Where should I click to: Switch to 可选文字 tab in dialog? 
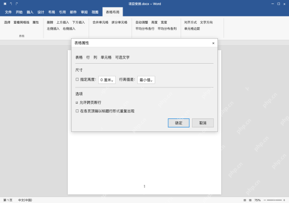[x=122, y=58]
